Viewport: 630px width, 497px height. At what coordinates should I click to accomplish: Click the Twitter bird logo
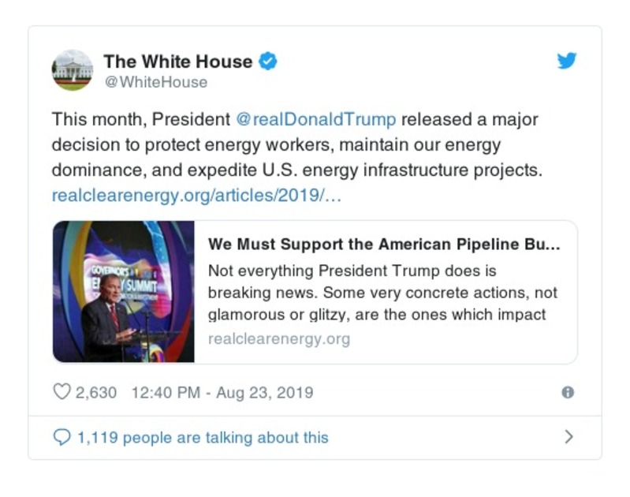[x=567, y=61]
